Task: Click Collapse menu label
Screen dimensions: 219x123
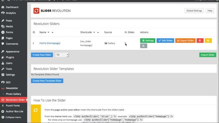Action: pos(13,117)
